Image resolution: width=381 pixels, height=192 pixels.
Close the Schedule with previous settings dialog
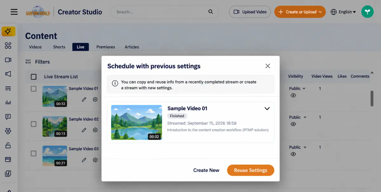pyautogui.click(x=268, y=66)
